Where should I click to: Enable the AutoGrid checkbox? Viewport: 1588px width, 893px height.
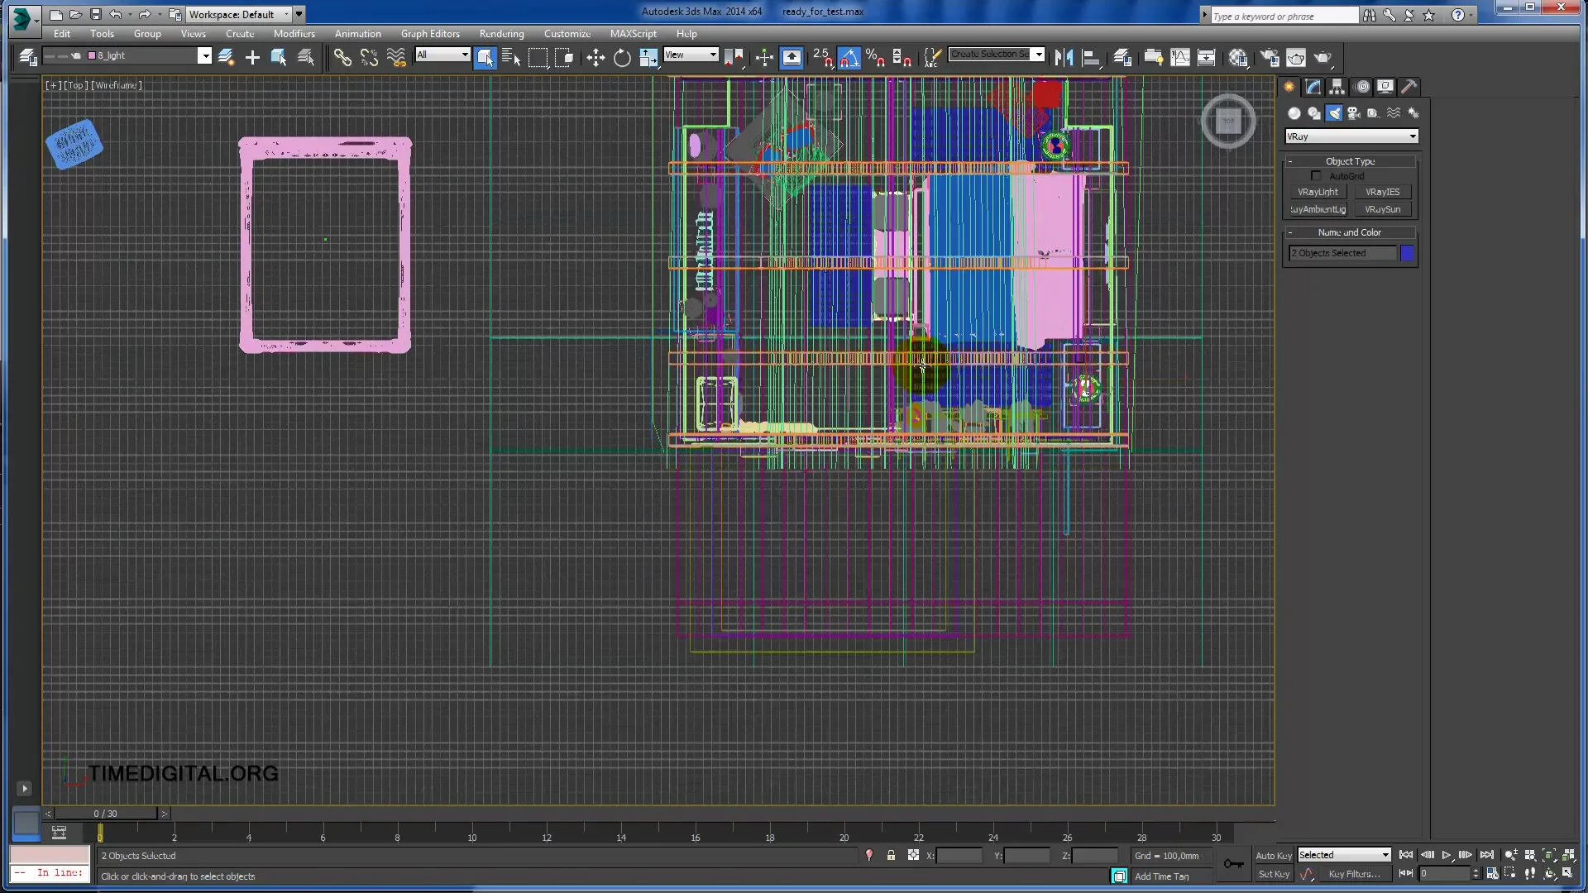coord(1316,176)
